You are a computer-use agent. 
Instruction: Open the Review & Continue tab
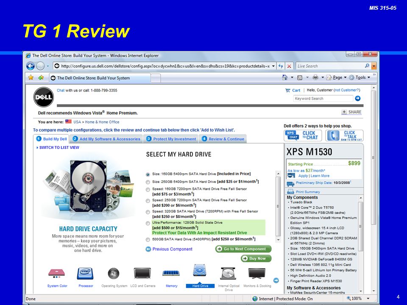point(223,139)
